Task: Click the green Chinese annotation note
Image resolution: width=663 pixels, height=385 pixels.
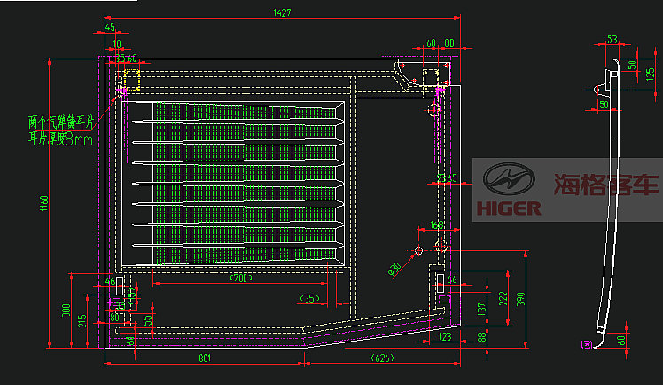Action: pyautogui.click(x=62, y=130)
